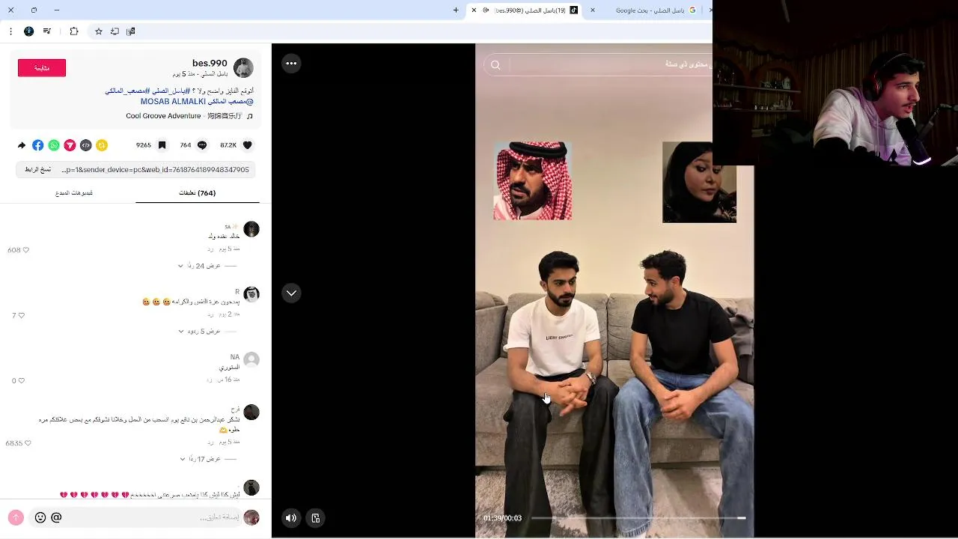Screen dimensions: 958x539
Task: Open the MOSAB ALMALKI mention link
Action: [x=173, y=102]
